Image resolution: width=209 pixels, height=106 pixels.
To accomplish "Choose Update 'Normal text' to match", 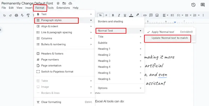I will 170,38.
